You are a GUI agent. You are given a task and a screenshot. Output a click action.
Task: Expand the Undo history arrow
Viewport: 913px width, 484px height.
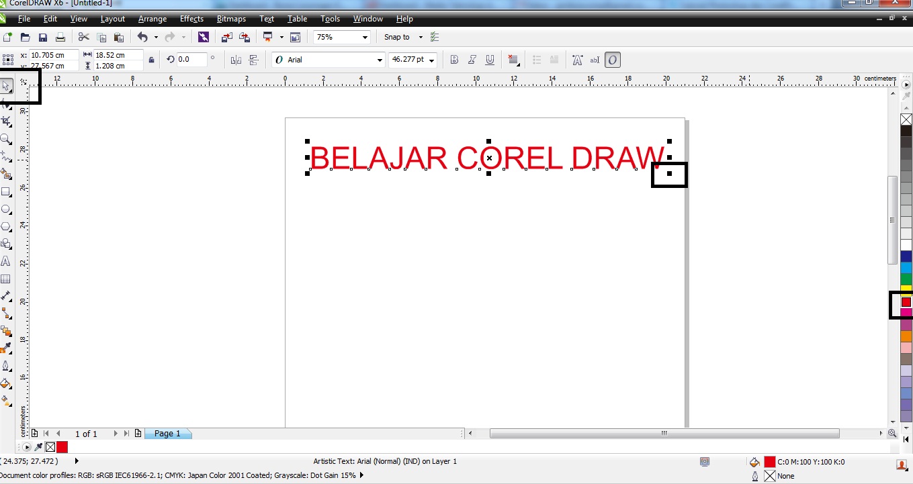156,38
